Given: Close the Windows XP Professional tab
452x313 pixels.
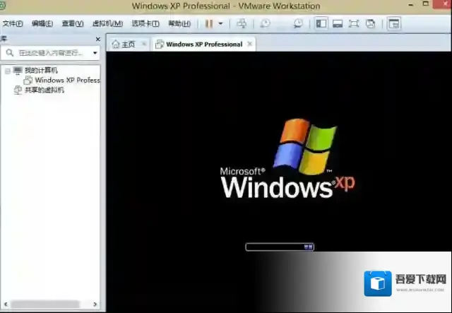Looking at the screenshot, I should coord(249,44).
